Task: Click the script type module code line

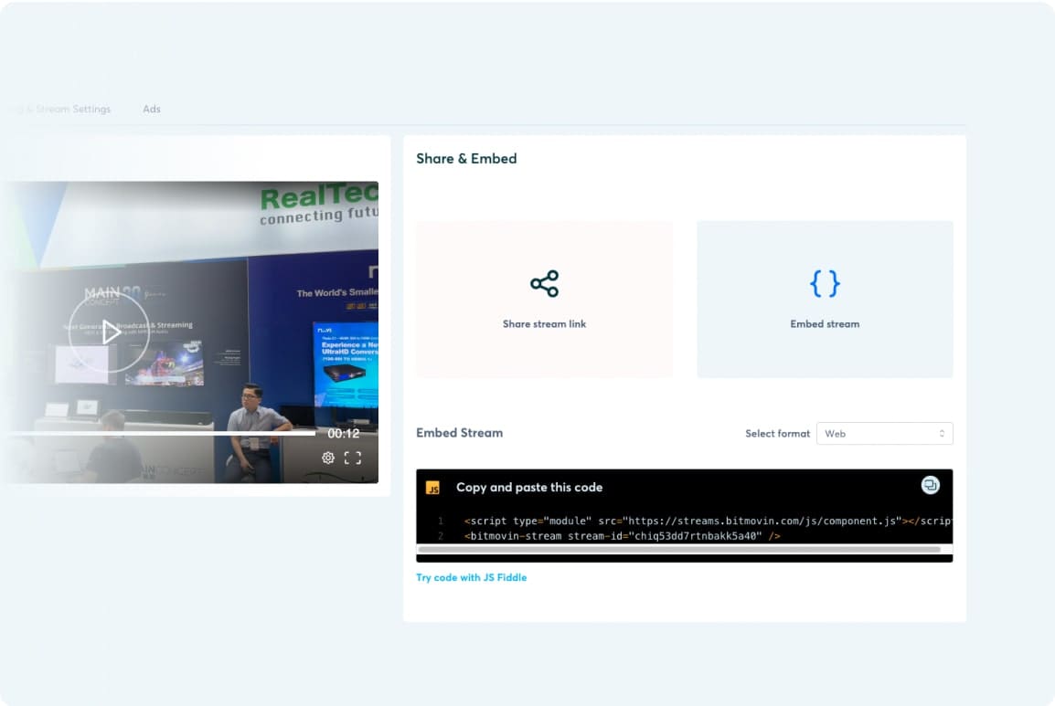Action: tap(708, 522)
